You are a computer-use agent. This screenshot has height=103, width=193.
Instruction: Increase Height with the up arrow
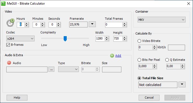125,38
